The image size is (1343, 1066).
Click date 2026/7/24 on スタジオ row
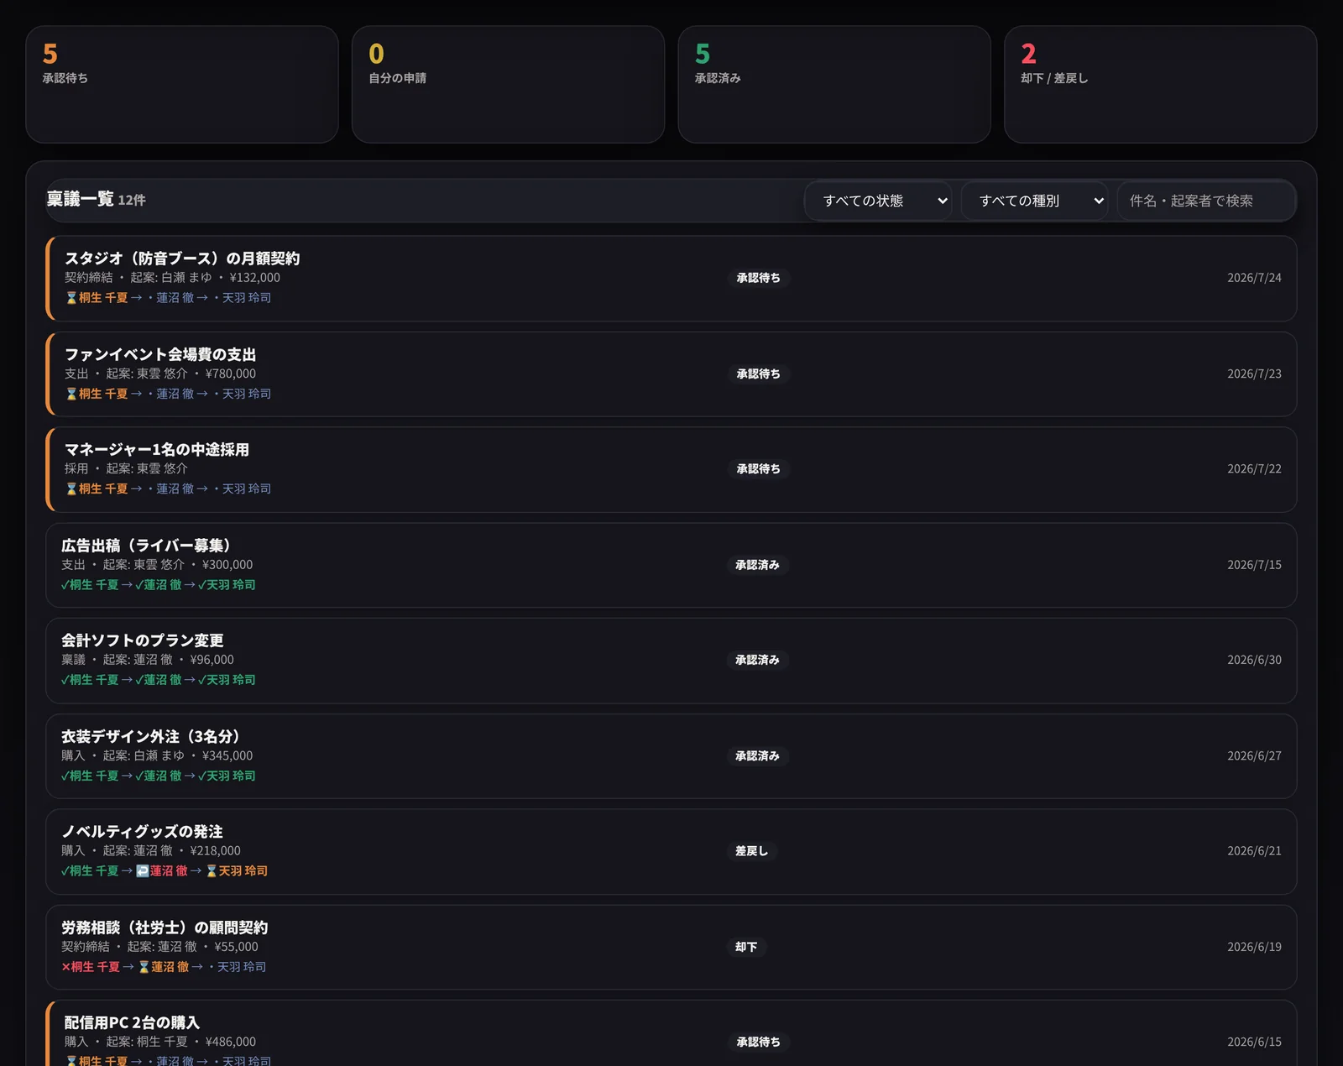[x=1254, y=278]
